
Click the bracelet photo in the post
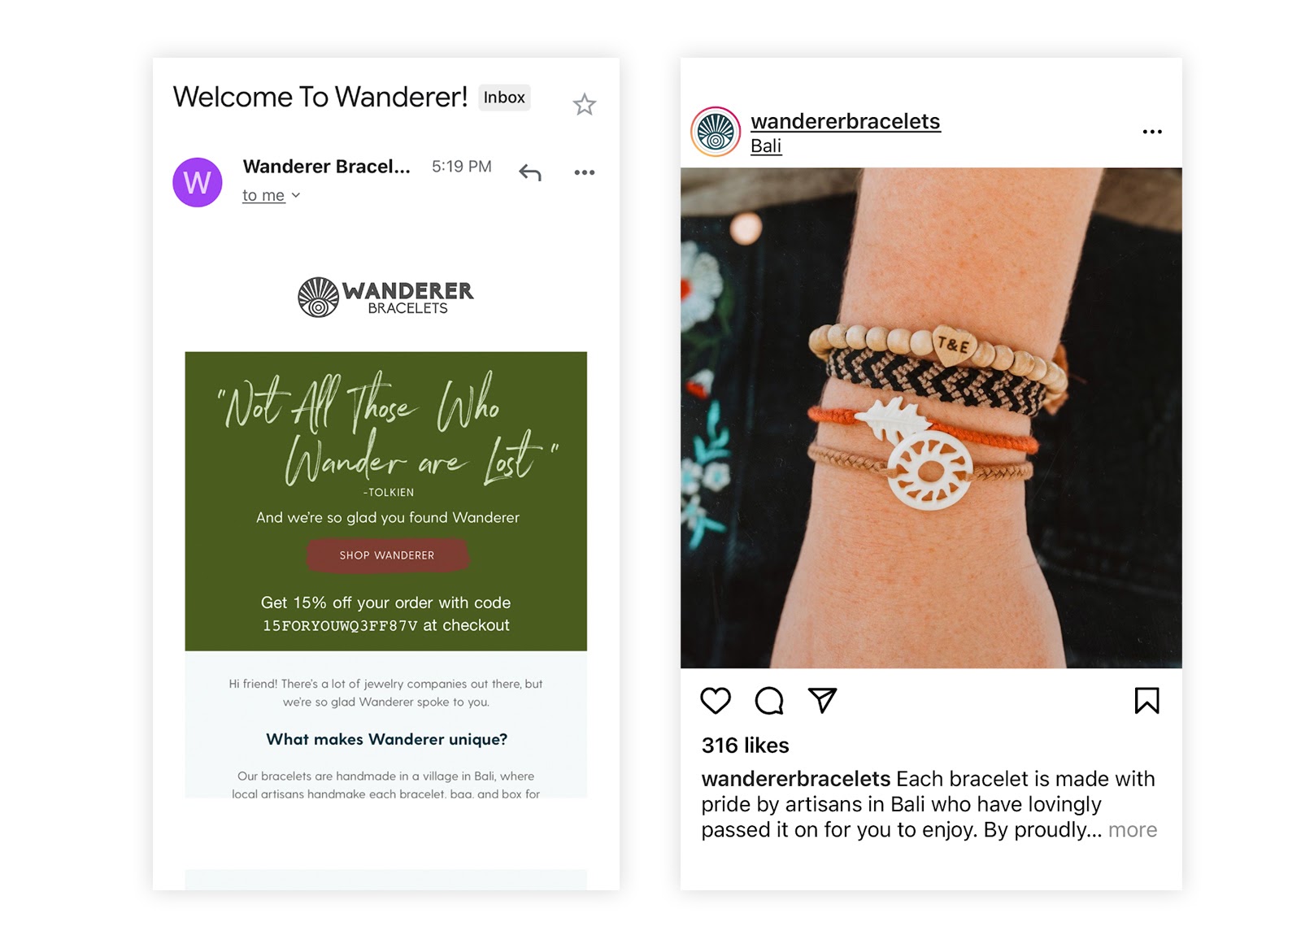point(931,418)
